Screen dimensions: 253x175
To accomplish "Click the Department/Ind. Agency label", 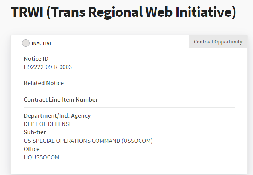I will [x=57, y=116].
